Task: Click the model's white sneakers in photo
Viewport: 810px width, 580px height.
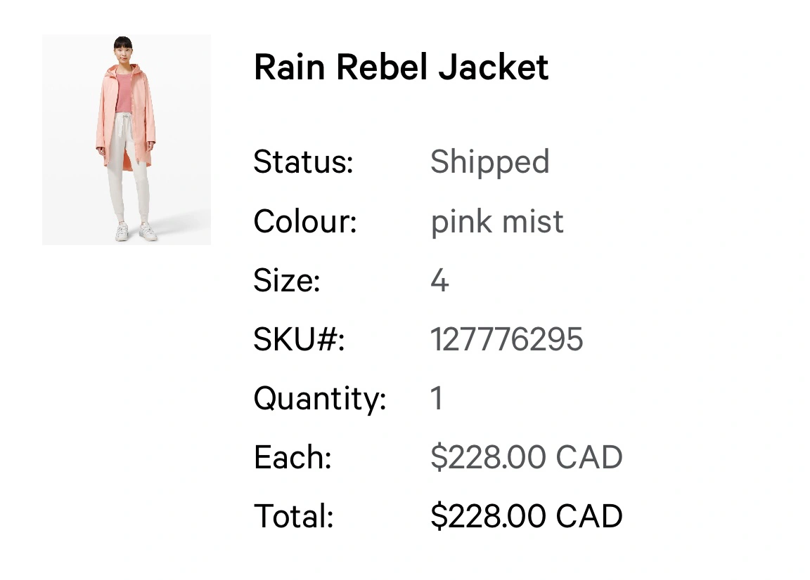Action: [135, 232]
